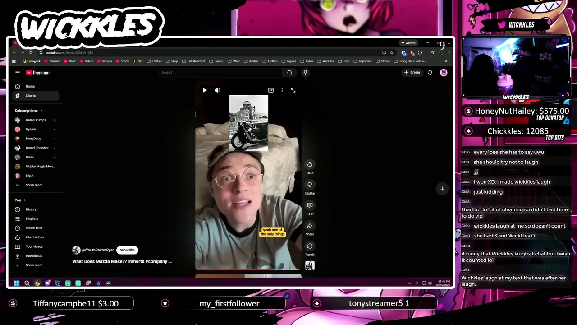
Task: Open Wubby Magic Mon... subscription
Action: click(x=36, y=167)
